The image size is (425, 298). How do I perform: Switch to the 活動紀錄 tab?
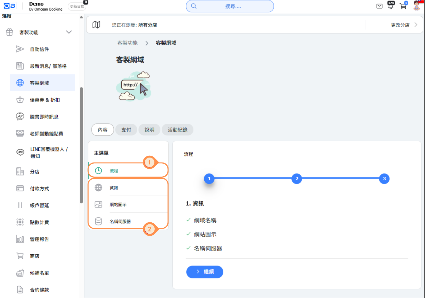(177, 130)
